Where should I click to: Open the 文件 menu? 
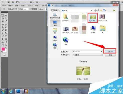(x=4, y=5)
